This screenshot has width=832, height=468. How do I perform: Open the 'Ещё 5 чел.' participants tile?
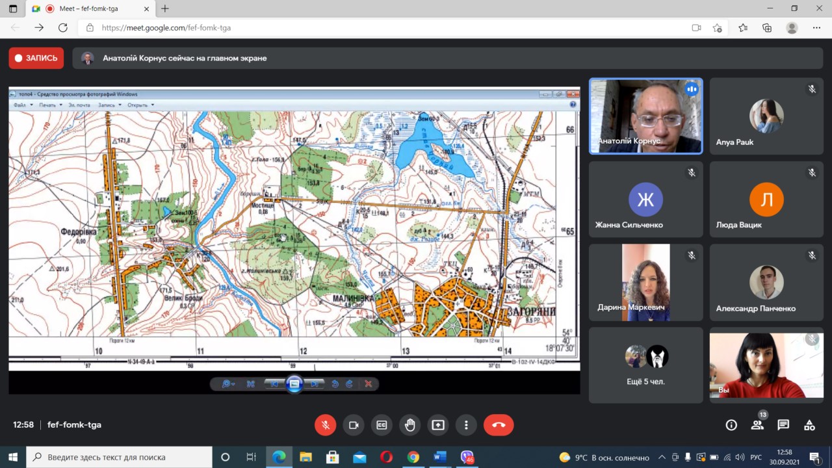[x=645, y=365]
